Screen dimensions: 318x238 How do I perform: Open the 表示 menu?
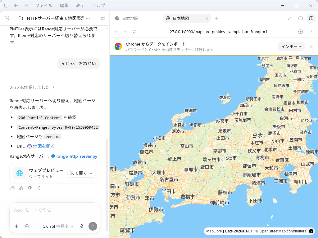pos(80,6)
